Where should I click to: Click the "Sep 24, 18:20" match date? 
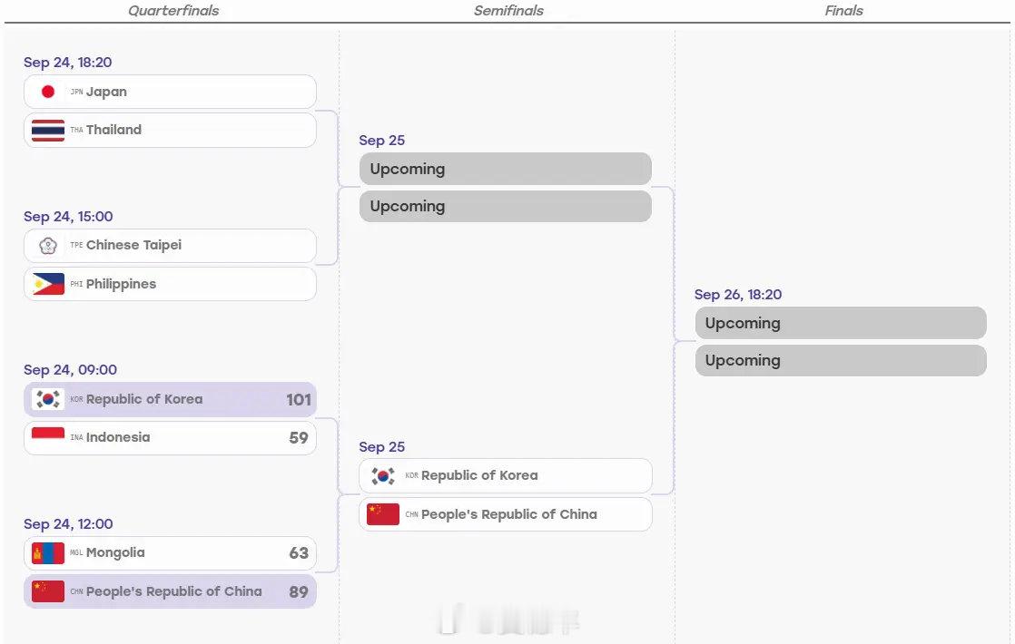[x=68, y=62]
